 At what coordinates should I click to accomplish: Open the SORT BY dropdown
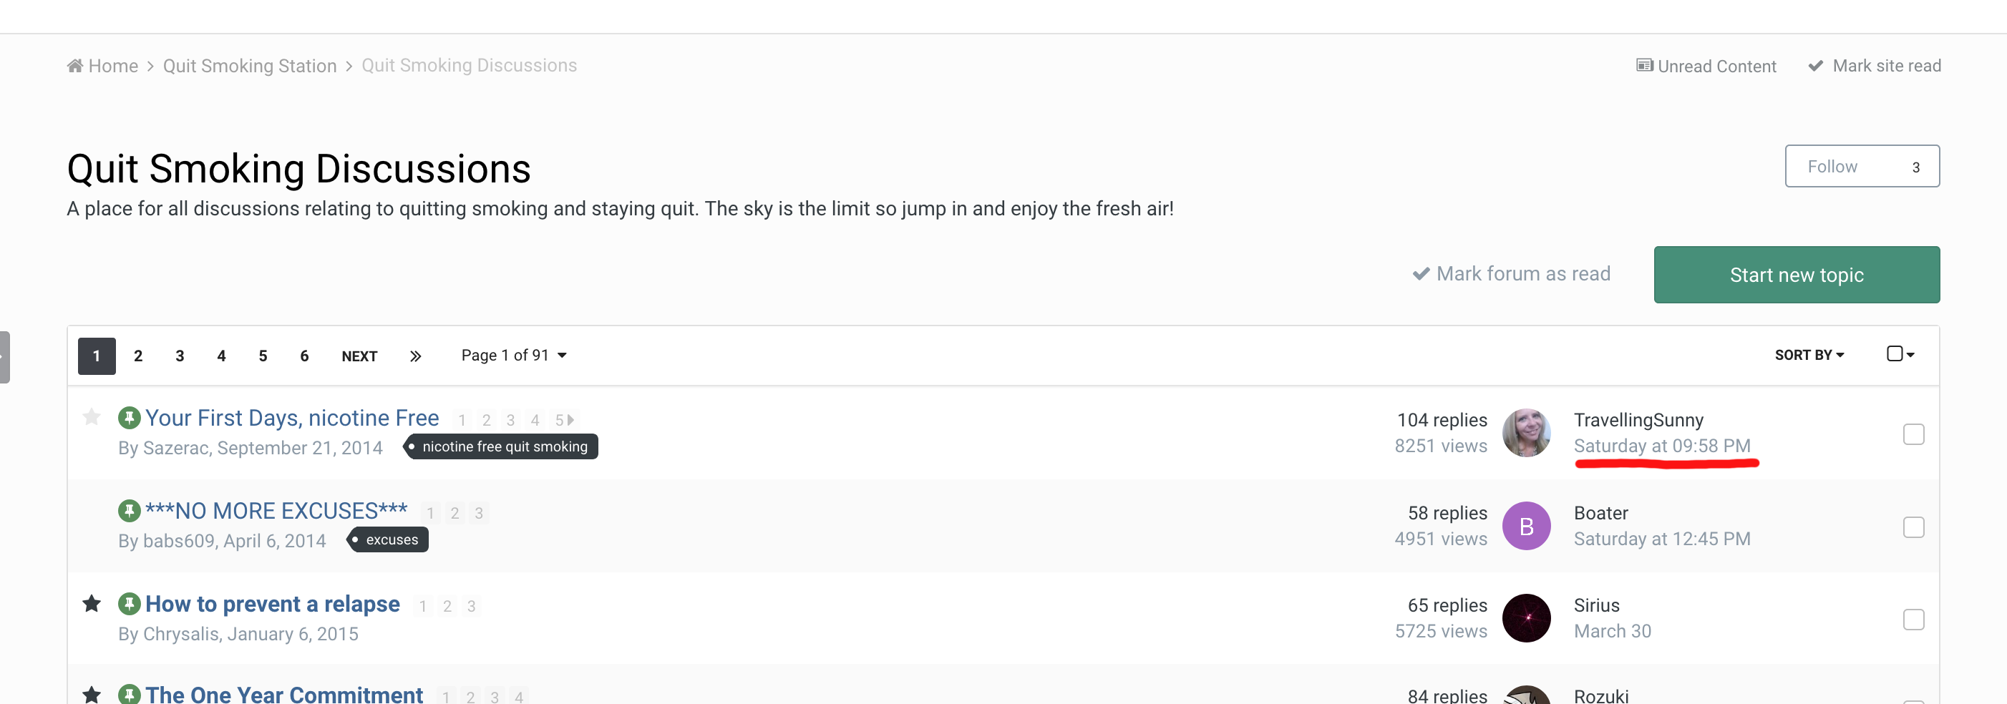click(1808, 355)
